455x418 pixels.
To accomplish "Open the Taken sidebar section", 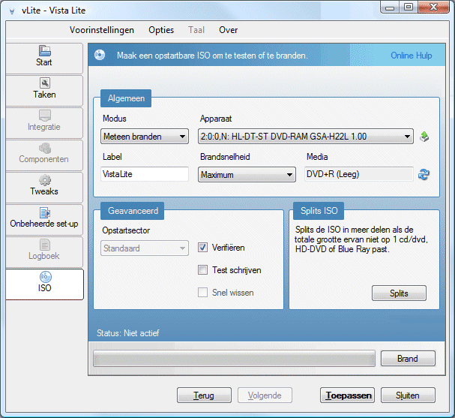I will pyautogui.click(x=44, y=90).
